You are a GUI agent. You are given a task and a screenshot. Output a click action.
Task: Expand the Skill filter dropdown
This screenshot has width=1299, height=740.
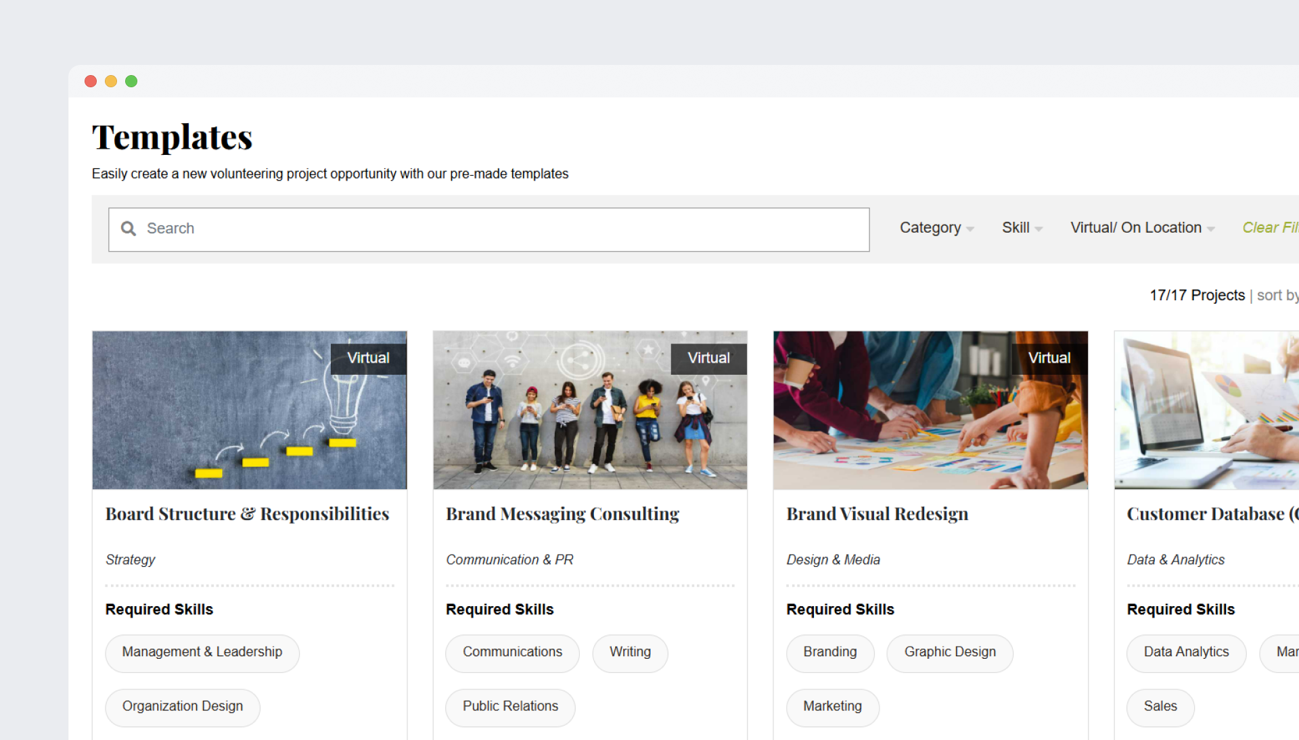point(1022,228)
